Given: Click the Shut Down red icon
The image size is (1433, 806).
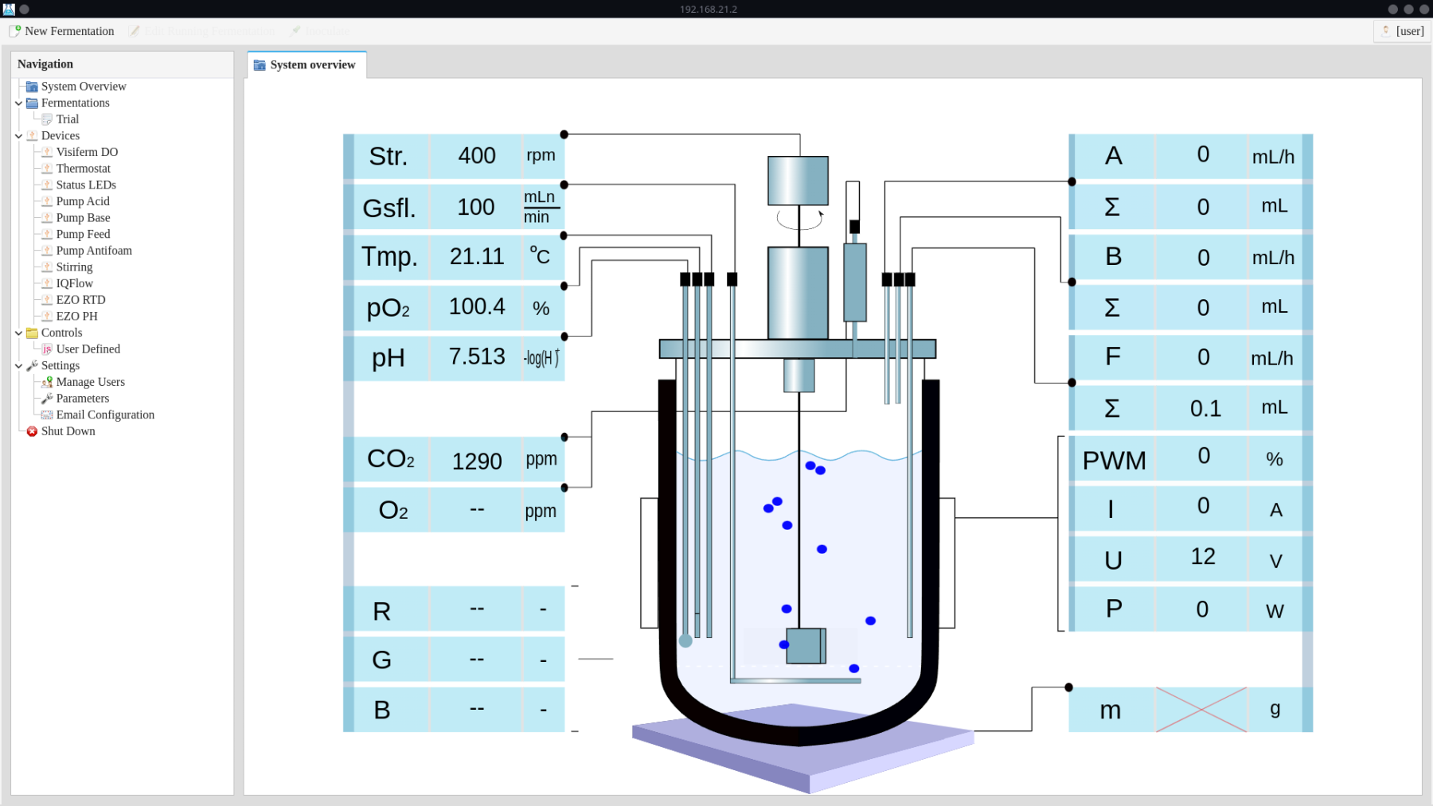Looking at the screenshot, I should pos(32,431).
